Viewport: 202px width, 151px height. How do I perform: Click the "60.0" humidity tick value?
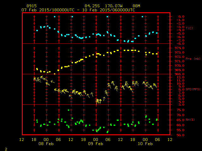point(180,125)
